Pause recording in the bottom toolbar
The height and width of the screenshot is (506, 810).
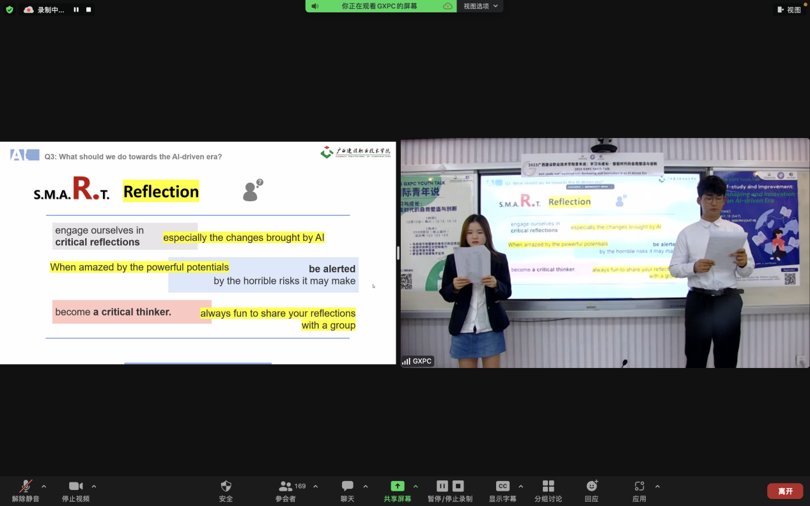[x=442, y=486]
